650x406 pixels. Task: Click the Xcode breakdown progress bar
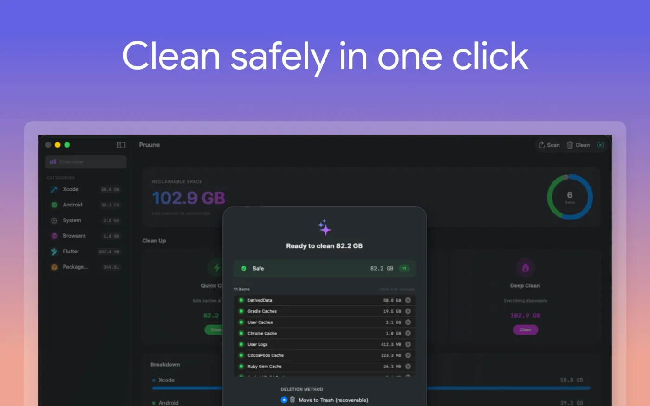[x=371, y=388]
